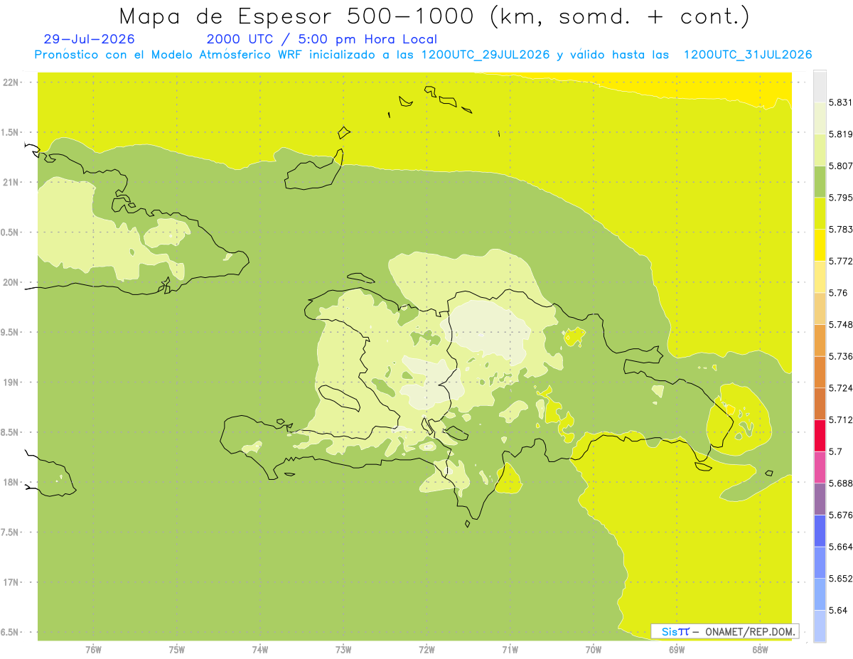Screen dimensions: 853x659
Task: Click the red swatch between 5.7 and 5.712
Action: click(820, 435)
